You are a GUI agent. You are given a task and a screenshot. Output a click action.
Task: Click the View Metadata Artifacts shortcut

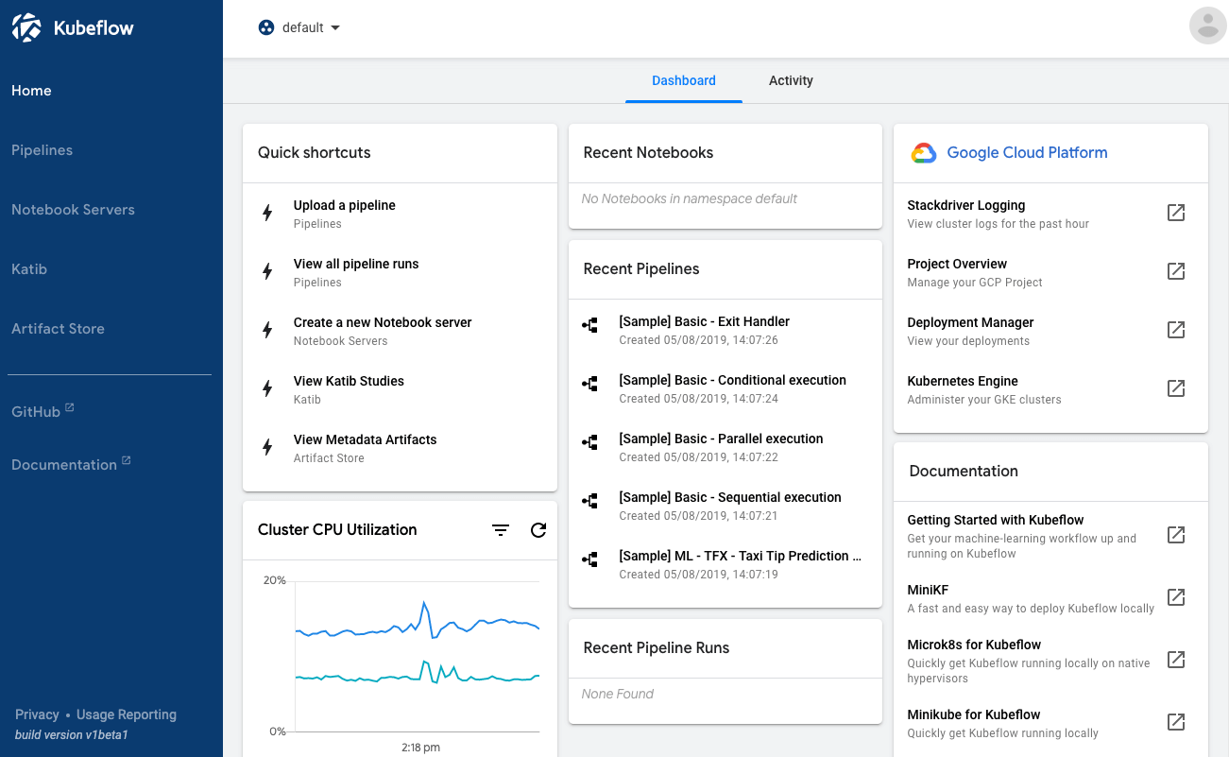pyautogui.click(x=400, y=448)
